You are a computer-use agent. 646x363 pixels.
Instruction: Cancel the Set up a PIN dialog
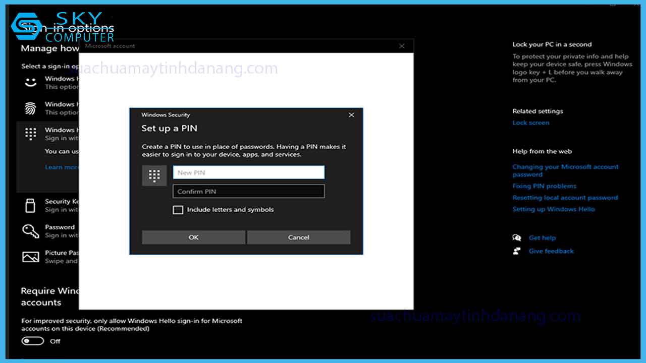pyautogui.click(x=298, y=237)
